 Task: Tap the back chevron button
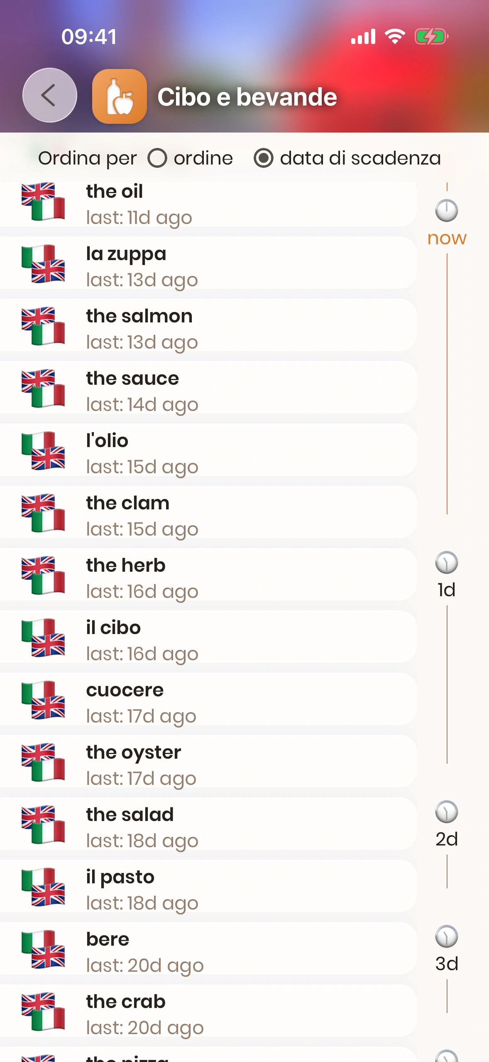tap(49, 95)
